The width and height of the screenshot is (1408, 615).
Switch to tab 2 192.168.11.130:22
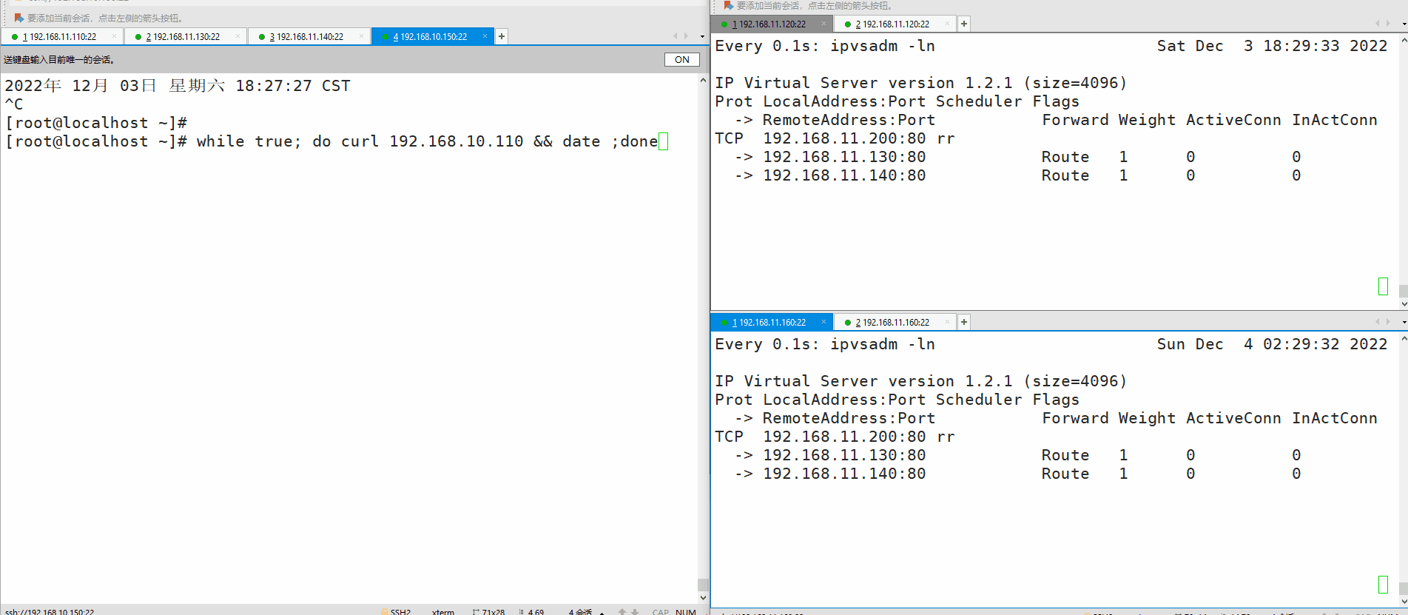[182, 36]
